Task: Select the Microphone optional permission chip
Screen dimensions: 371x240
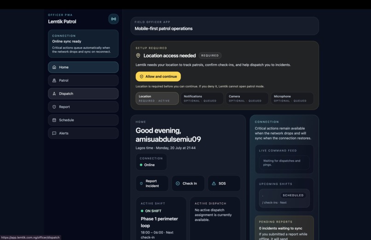Action: coord(292,98)
